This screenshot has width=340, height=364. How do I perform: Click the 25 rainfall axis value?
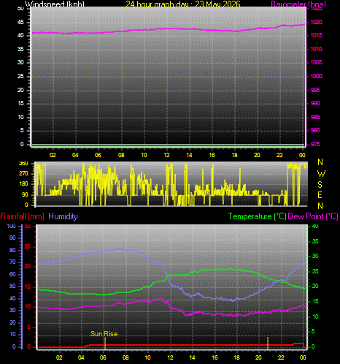tap(28, 246)
